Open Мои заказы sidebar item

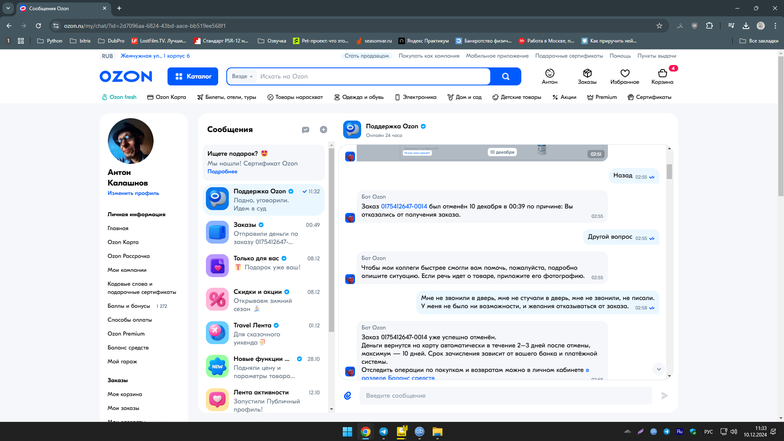(x=123, y=408)
